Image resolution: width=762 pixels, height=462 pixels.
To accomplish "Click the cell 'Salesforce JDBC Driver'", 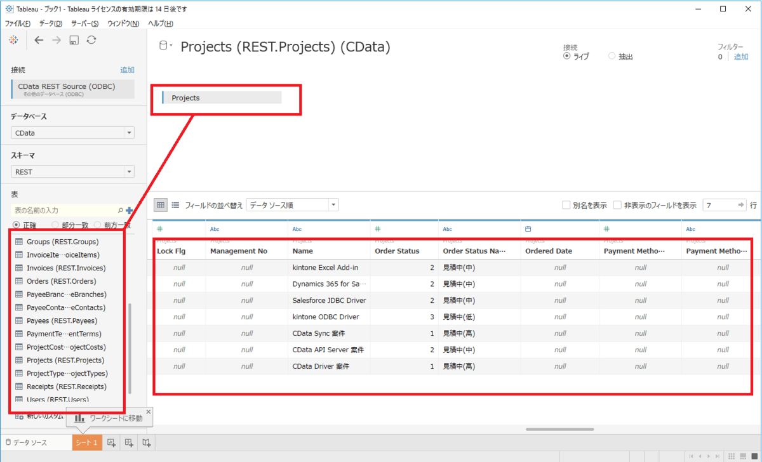I will pos(329,300).
